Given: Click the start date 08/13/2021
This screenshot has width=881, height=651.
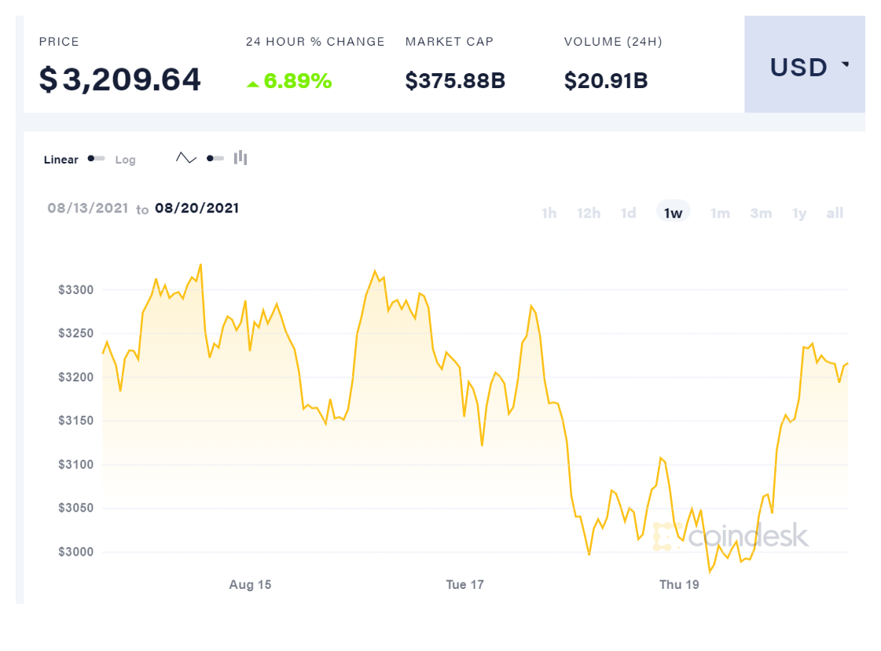Looking at the screenshot, I should coord(88,208).
